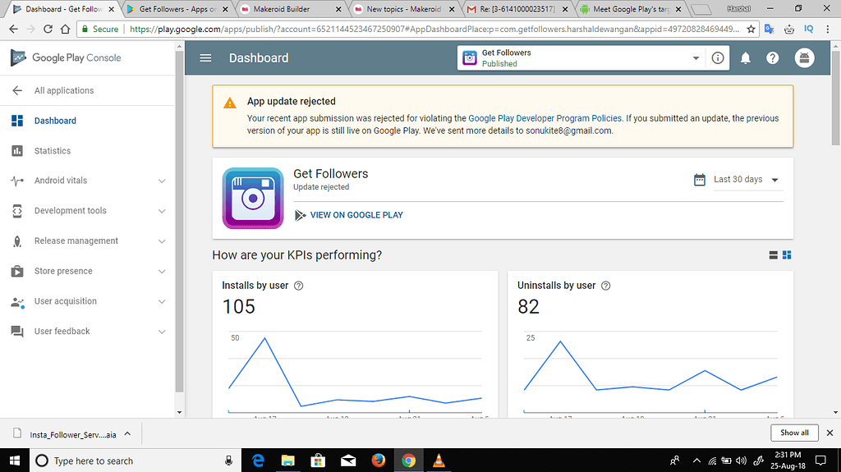841x472 pixels.
Task: Click the Get Followers app icon image
Action: (x=253, y=198)
